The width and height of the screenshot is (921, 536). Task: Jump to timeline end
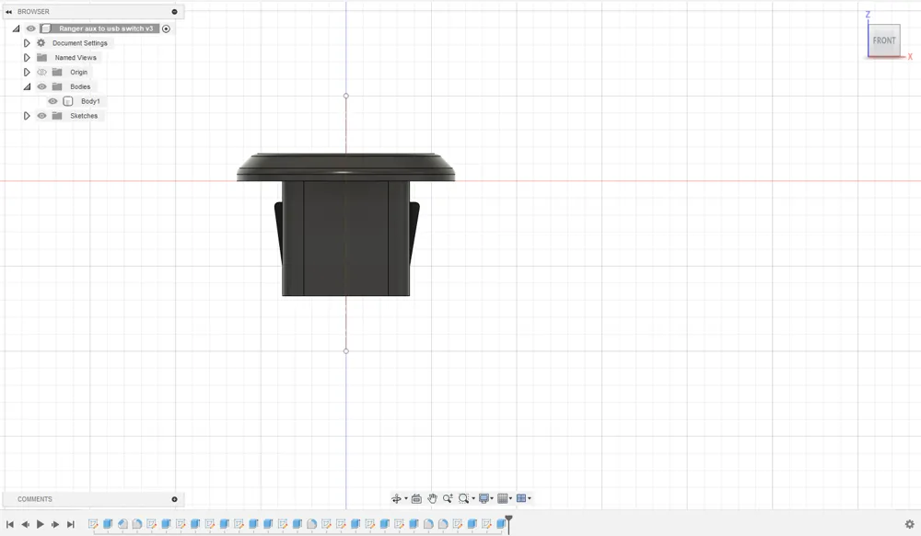[71, 524]
